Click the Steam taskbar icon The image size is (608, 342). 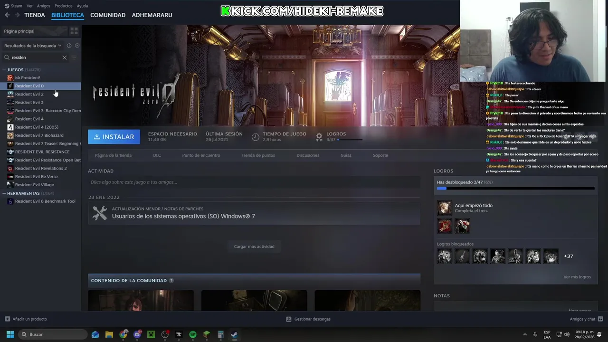click(234, 334)
